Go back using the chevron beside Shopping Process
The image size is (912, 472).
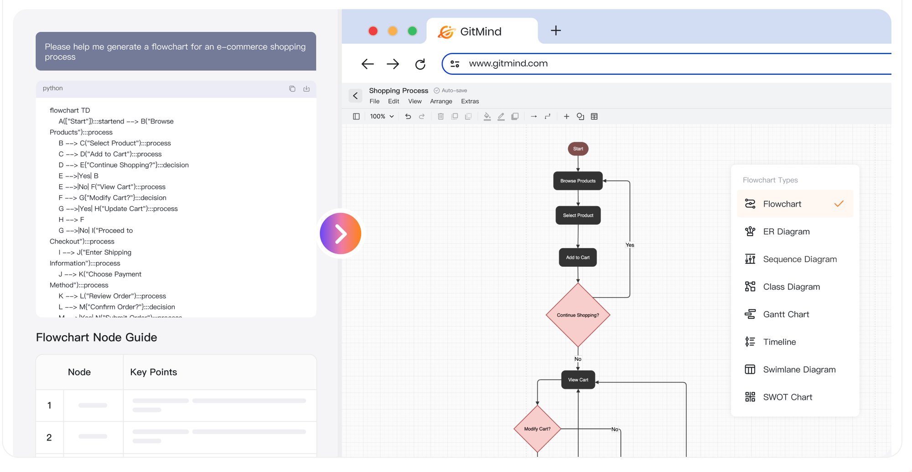click(x=356, y=96)
